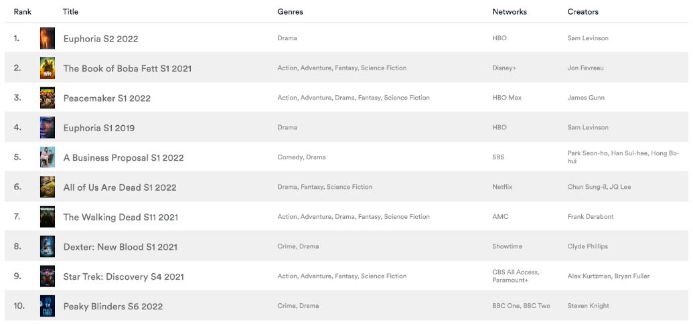Open the Peacemaker S1 2022 title link
693x324 pixels.
click(x=107, y=98)
